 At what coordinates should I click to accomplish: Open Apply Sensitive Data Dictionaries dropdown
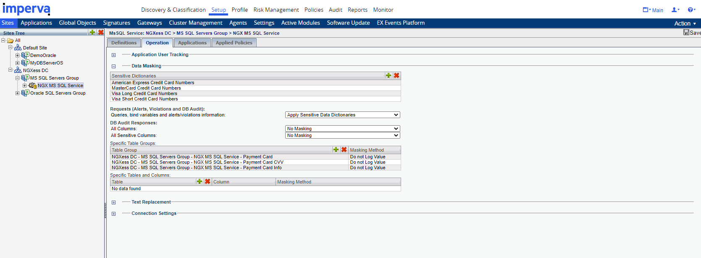click(x=342, y=115)
